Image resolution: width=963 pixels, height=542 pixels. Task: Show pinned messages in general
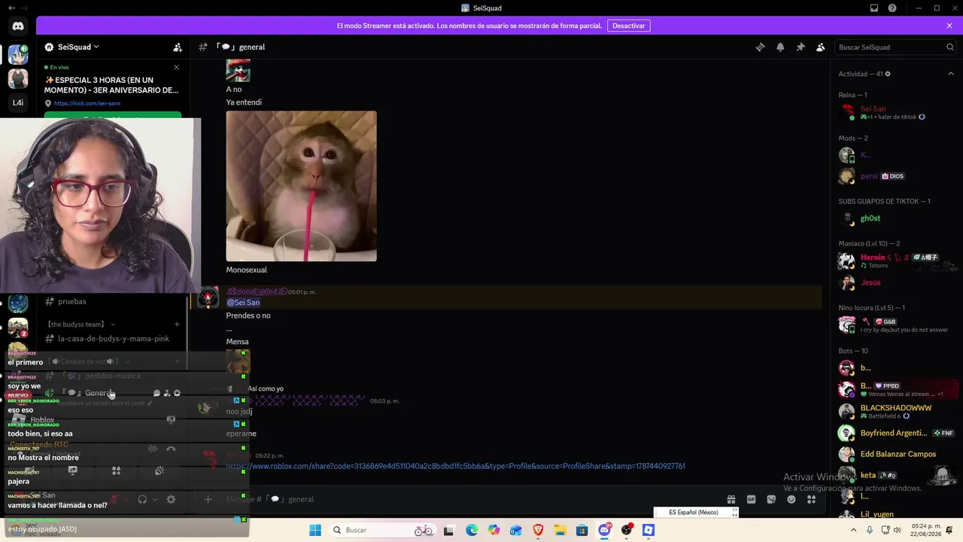(x=800, y=47)
